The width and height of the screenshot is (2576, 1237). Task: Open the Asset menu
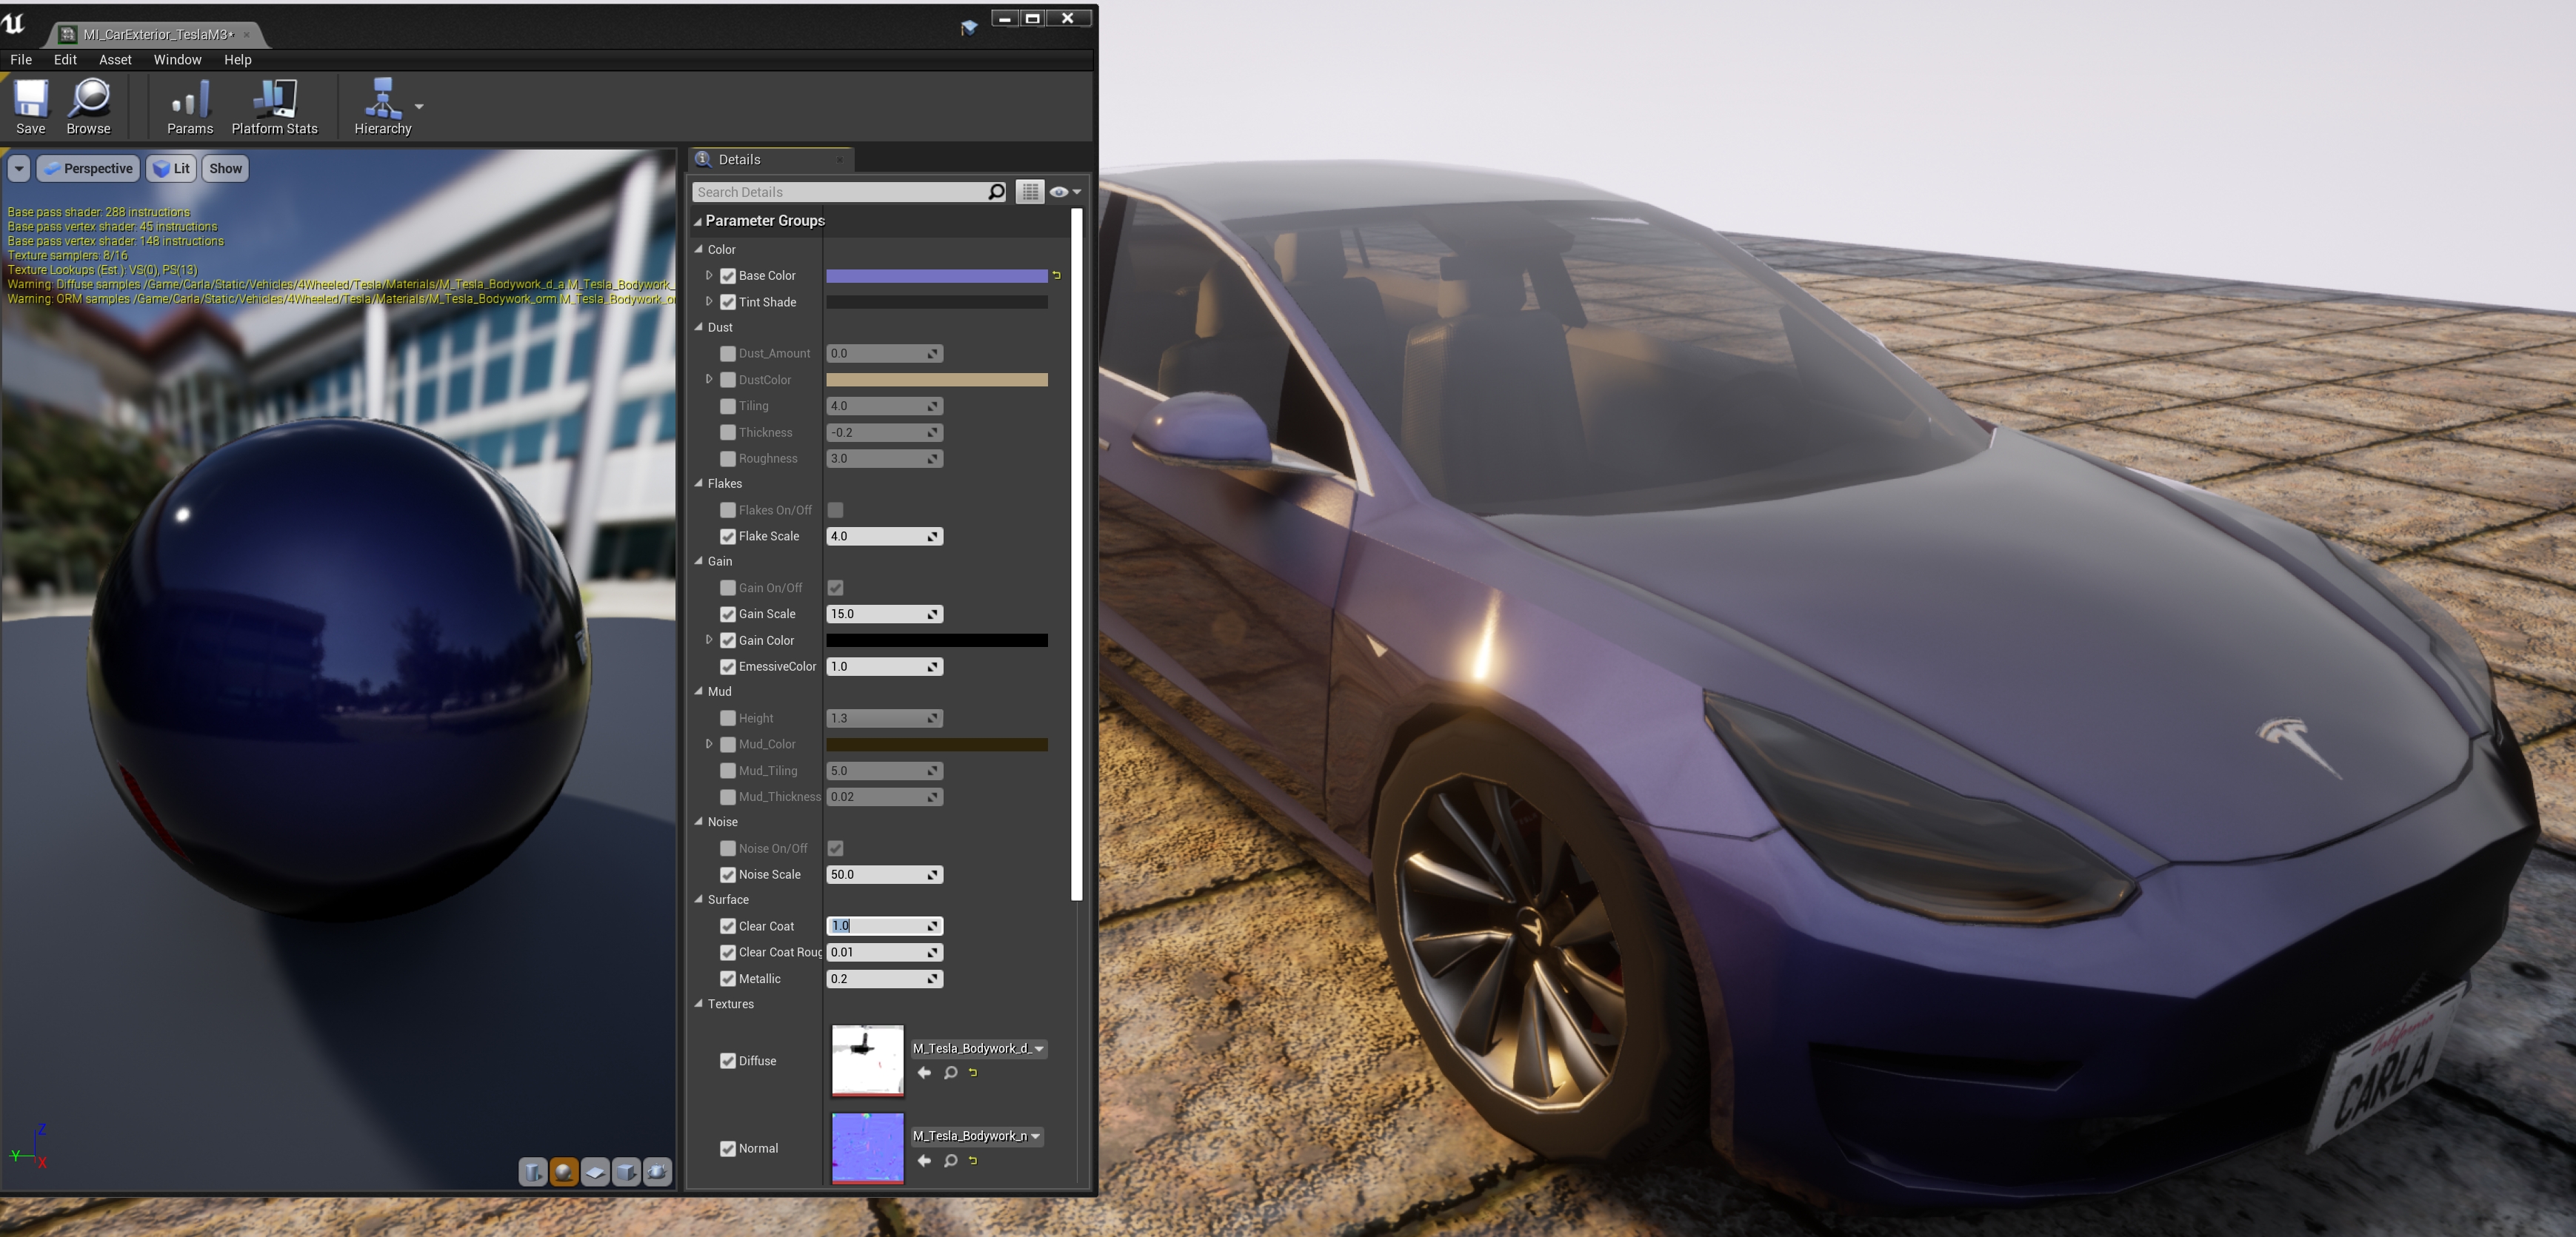[x=115, y=60]
